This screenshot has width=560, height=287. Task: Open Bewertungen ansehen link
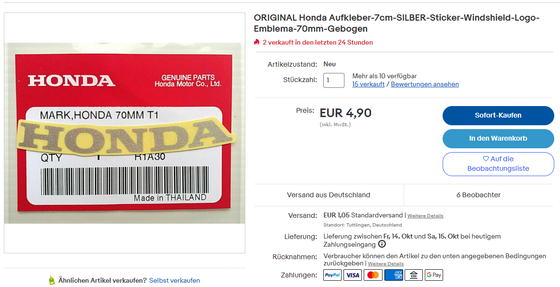coord(425,84)
